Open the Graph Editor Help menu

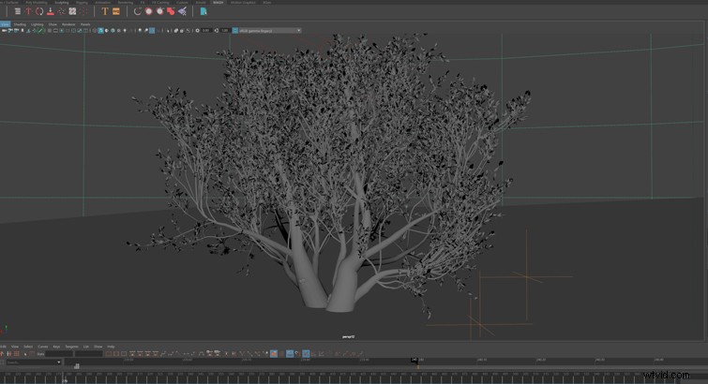[111, 347]
